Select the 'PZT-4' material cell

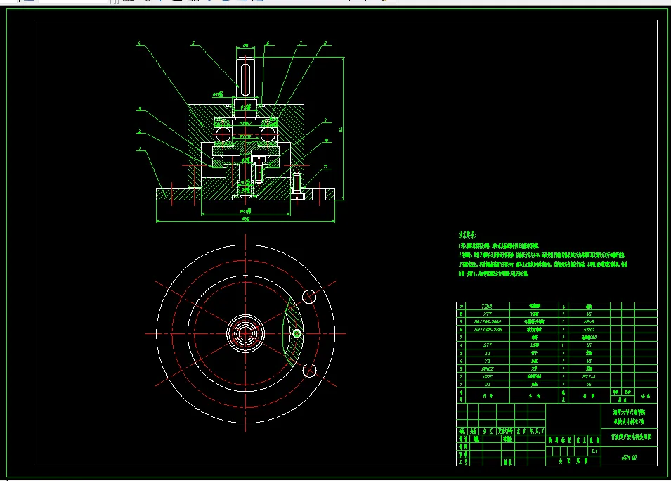589,377
